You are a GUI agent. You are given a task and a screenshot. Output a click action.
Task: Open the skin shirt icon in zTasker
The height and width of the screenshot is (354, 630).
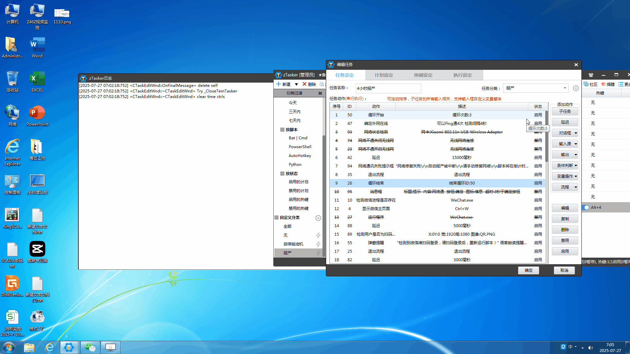point(591,75)
